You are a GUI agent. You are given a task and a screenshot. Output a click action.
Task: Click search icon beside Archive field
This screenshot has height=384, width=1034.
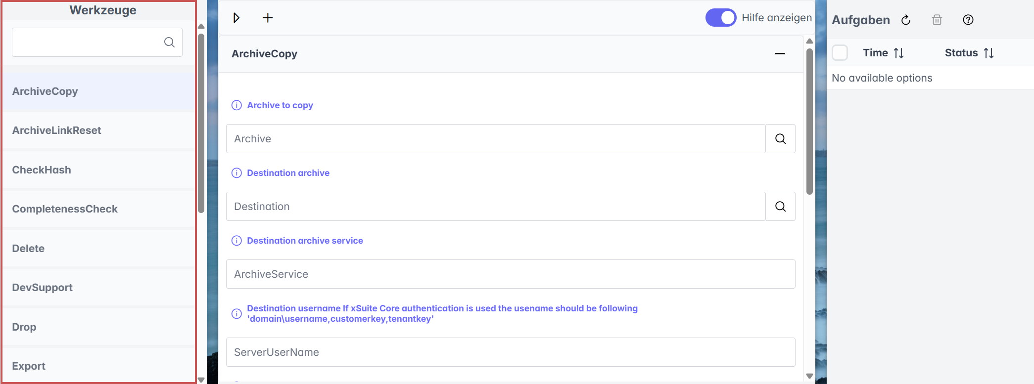[x=780, y=139]
